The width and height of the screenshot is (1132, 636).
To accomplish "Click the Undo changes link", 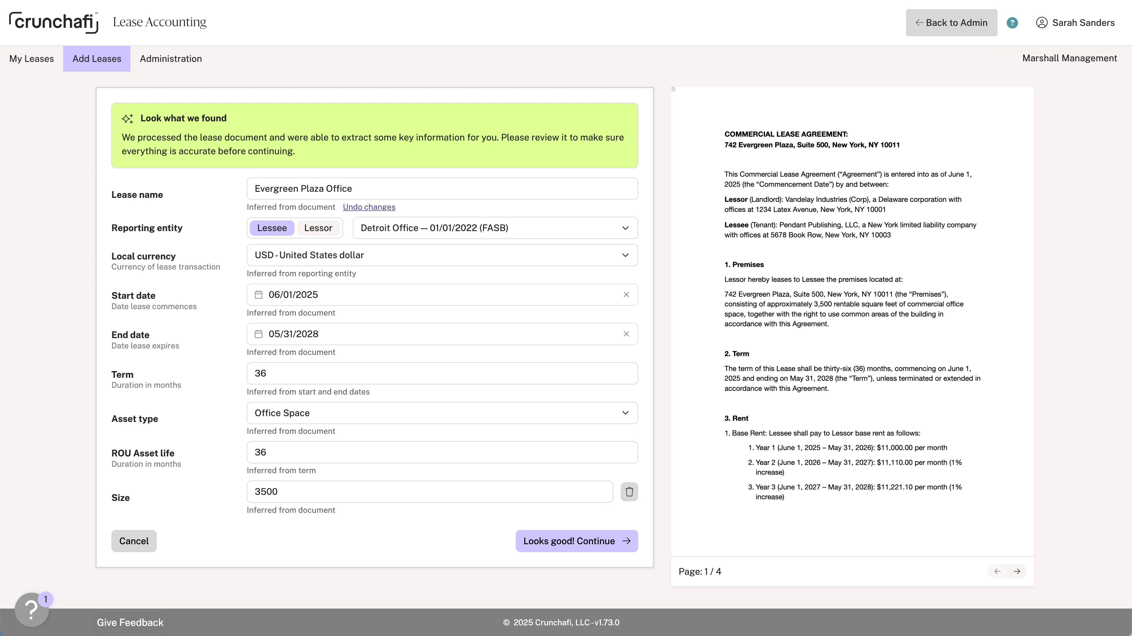I will pyautogui.click(x=369, y=207).
